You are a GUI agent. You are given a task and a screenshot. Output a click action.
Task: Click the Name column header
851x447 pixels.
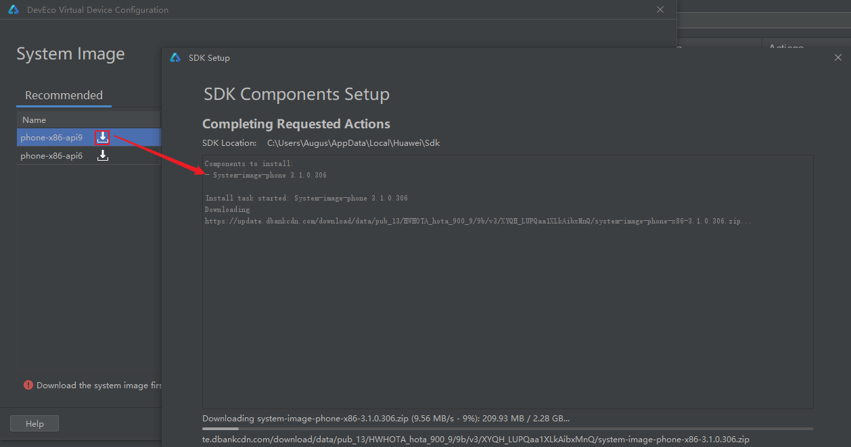pos(34,120)
